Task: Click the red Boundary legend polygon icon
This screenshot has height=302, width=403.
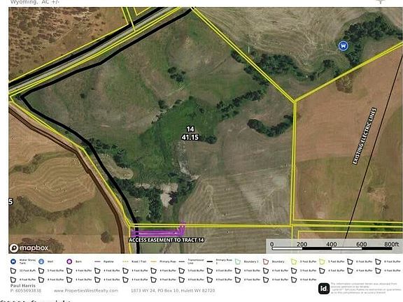Action: pos(266,261)
